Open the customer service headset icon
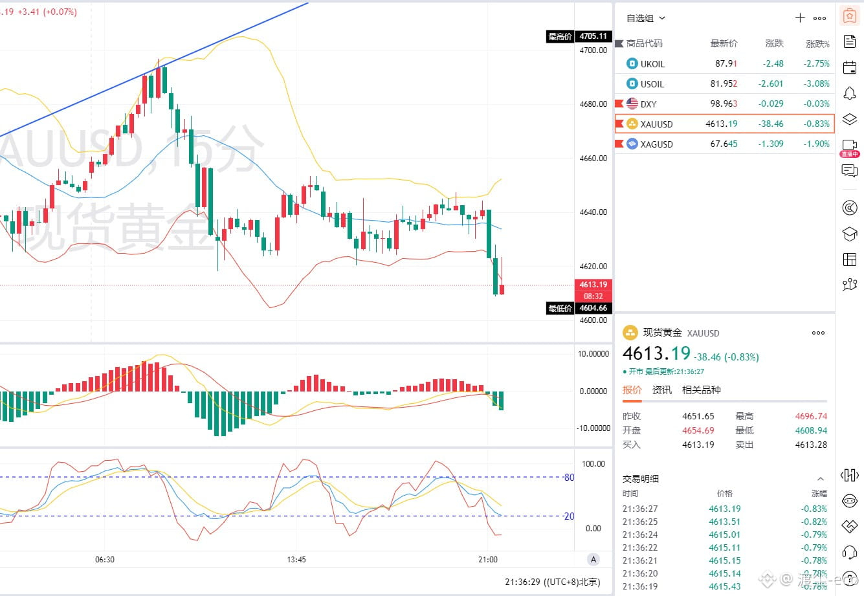This screenshot has height=596, width=864. pyautogui.click(x=850, y=552)
